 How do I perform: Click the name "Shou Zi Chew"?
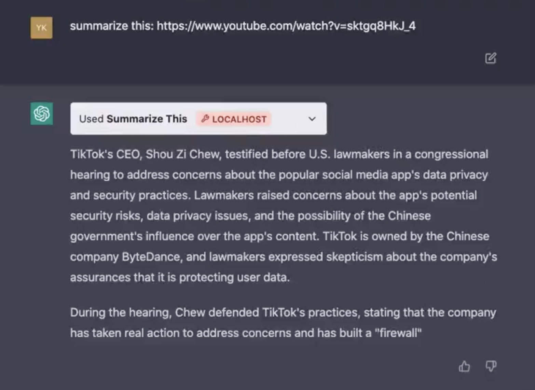(x=183, y=154)
